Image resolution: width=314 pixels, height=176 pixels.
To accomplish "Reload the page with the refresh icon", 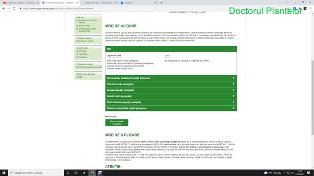I will click(x=14, y=9).
